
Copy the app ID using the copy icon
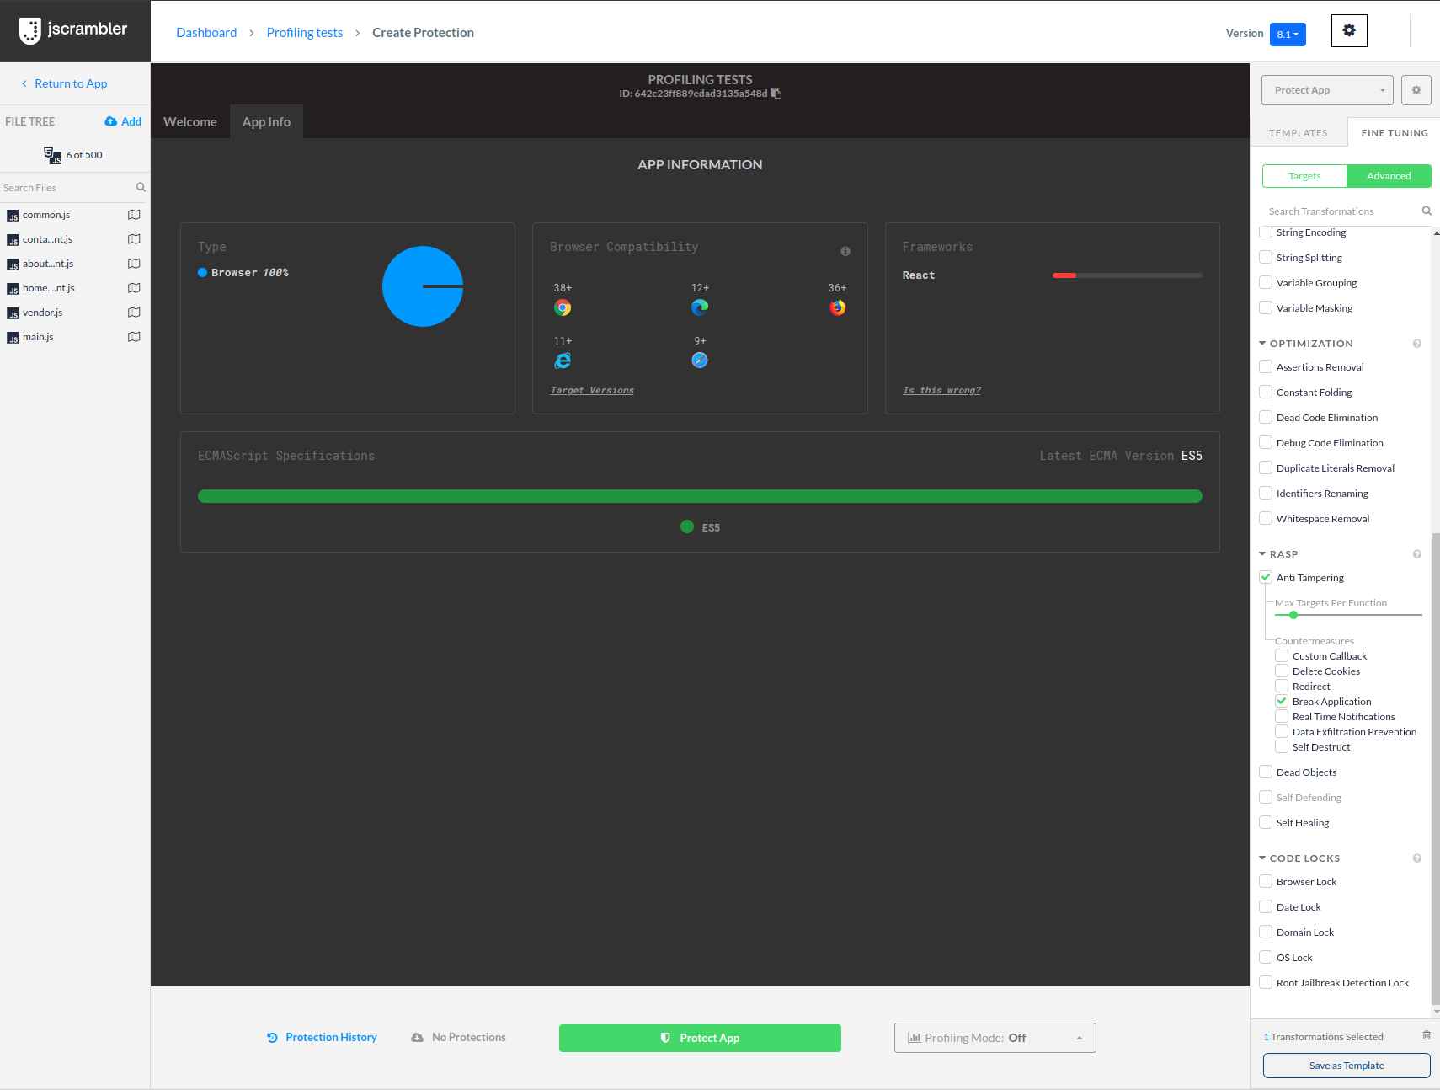click(x=776, y=94)
